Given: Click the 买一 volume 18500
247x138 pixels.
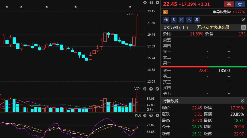Looking at the screenshot, I should coord(224,71).
